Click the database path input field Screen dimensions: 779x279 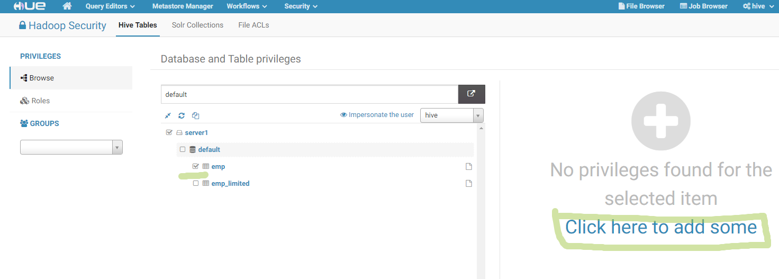point(309,94)
